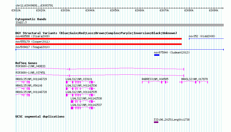231x132 pixels.
Task: Click the red loss bar under nsv468588
Action: point(98,39)
